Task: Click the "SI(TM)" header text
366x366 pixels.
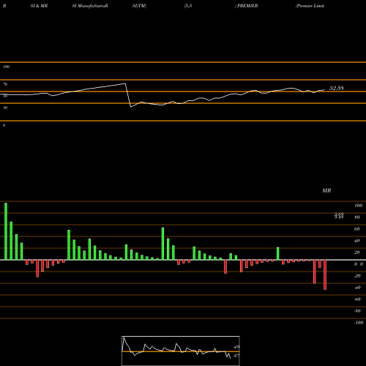Action: [x=139, y=6]
